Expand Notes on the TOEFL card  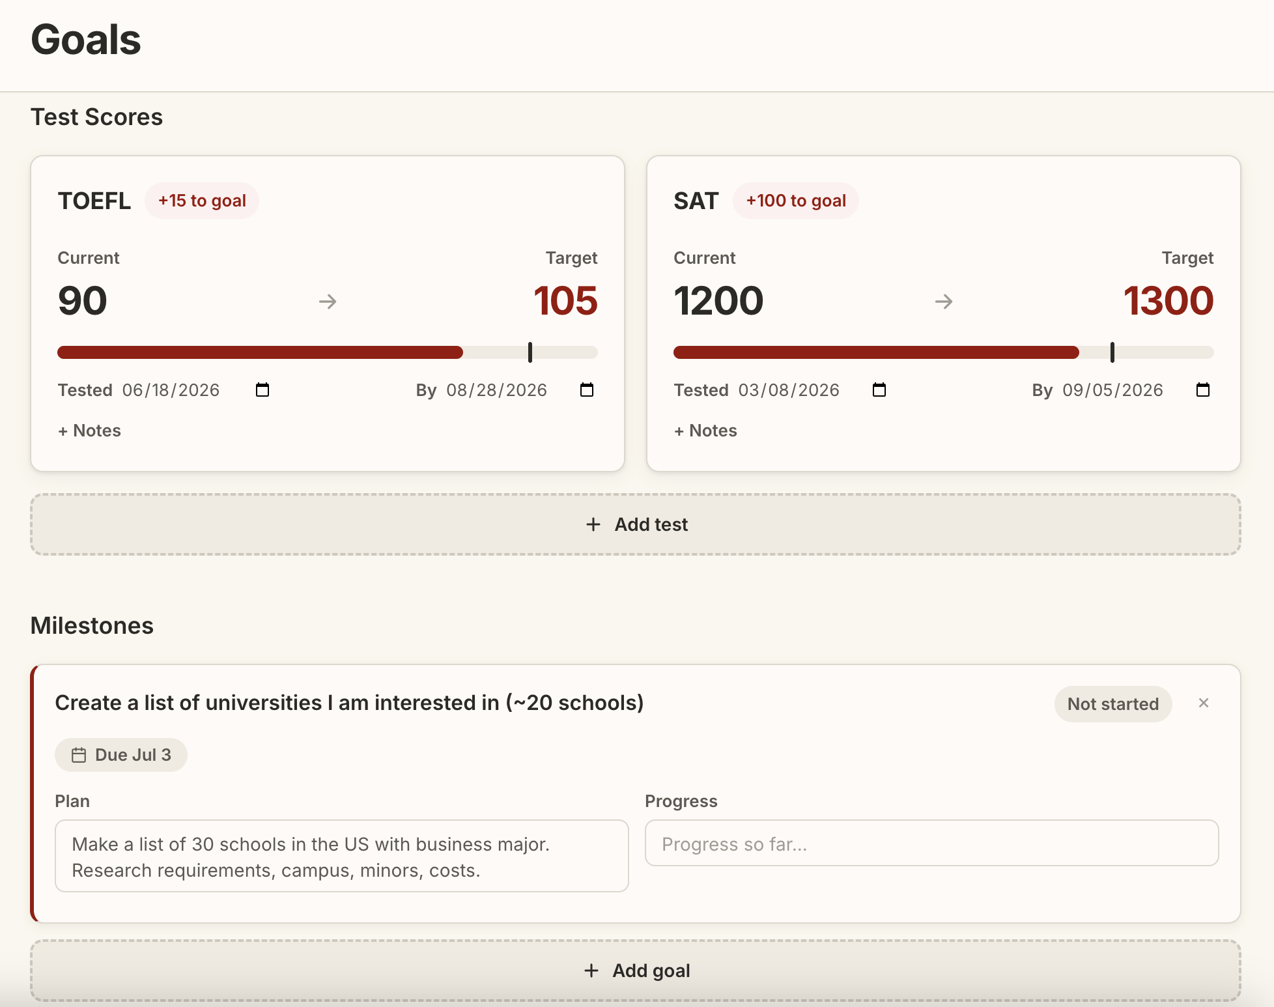point(89,431)
